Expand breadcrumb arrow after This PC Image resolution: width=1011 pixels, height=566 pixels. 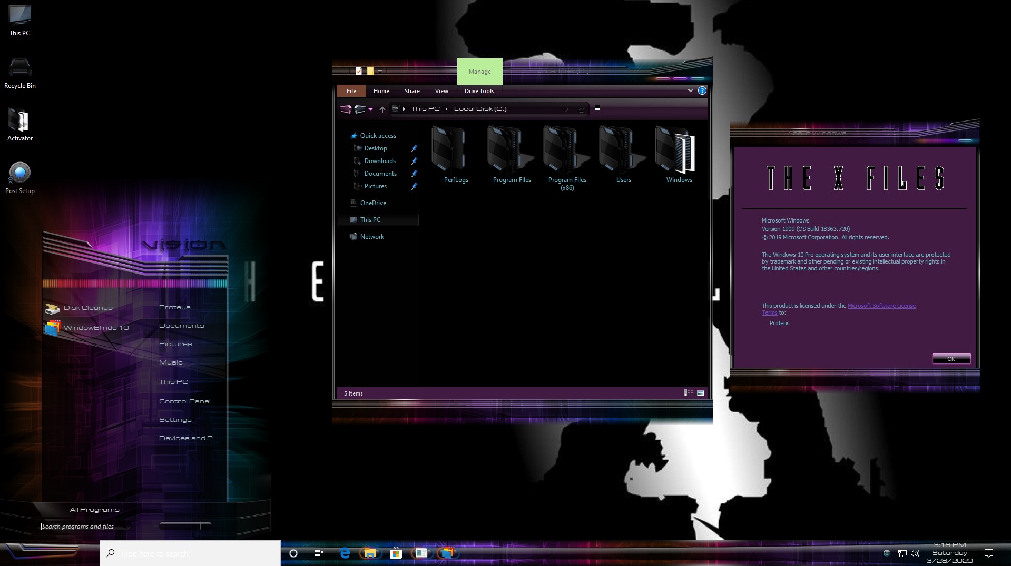coord(446,109)
